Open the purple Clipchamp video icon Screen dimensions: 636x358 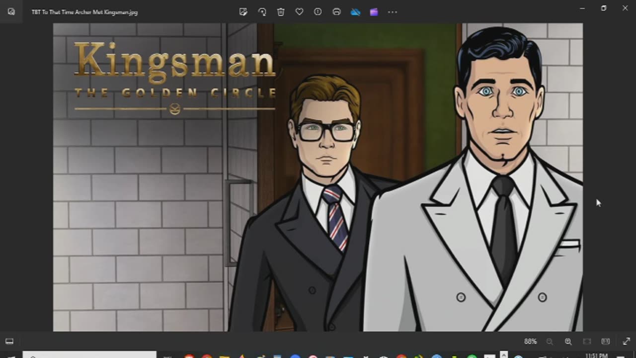tap(374, 12)
